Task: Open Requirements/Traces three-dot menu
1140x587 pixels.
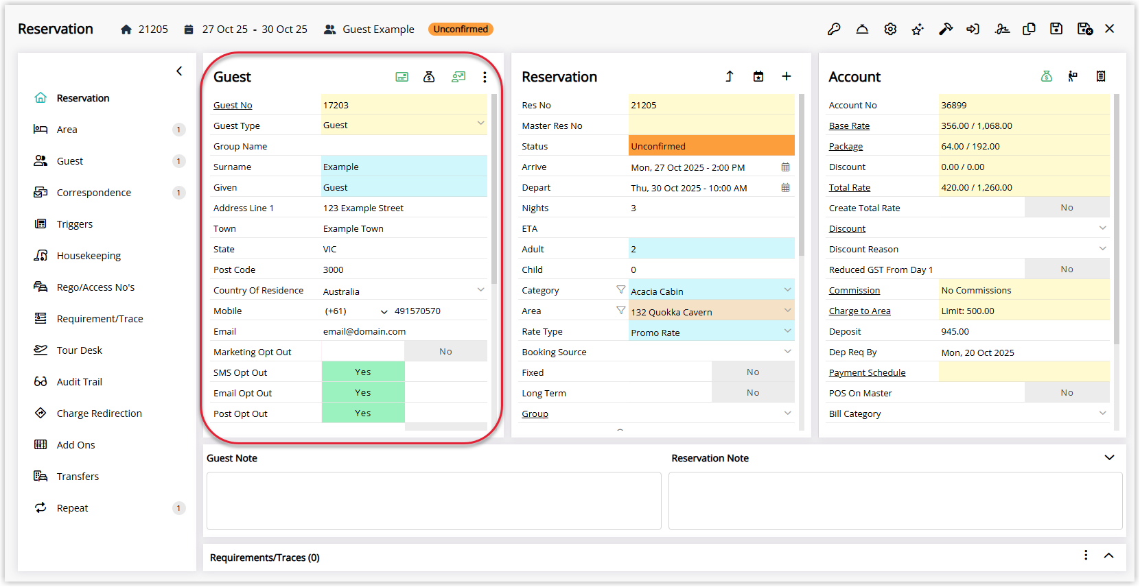Action: coord(1086,555)
